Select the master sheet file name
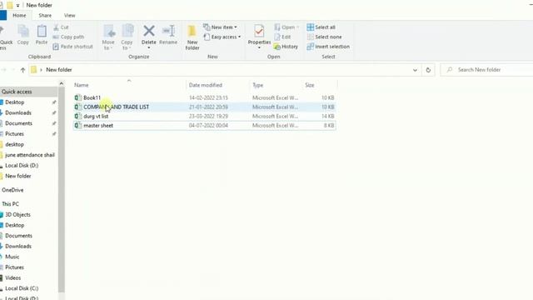 (98, 125)
